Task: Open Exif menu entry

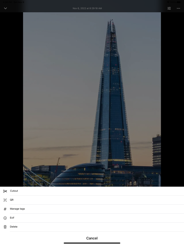Action: (92, 218)
